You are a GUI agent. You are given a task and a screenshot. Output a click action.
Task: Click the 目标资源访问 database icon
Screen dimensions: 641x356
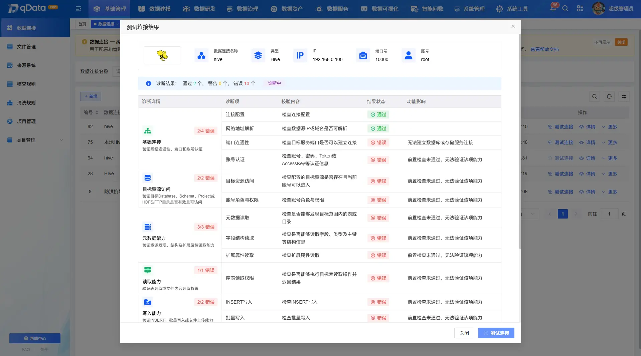click(148, 178)
